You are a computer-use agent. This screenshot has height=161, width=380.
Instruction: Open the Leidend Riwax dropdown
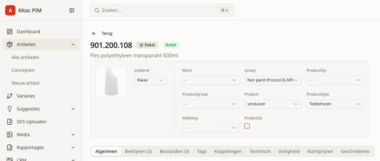pos(150,80)
